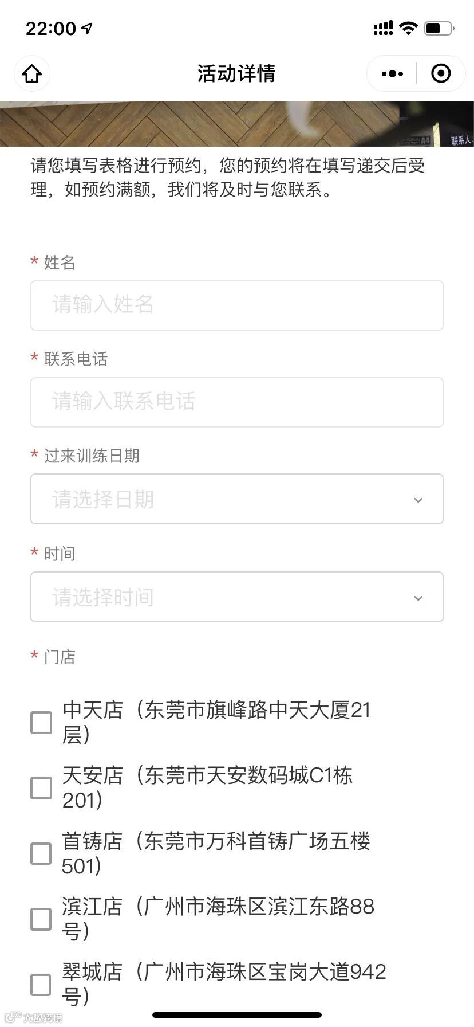Select the 滨江店 checkbox option

pos(41,919)
